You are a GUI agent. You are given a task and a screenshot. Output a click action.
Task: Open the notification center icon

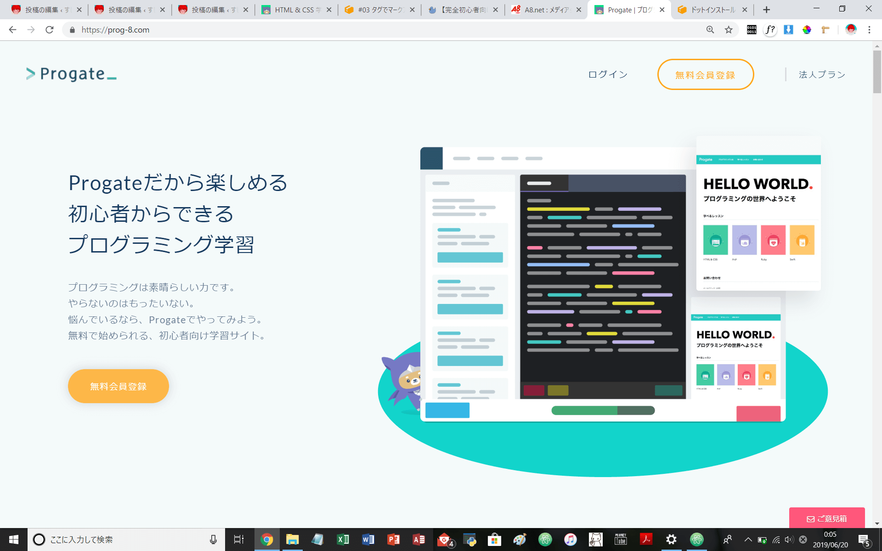864,540
